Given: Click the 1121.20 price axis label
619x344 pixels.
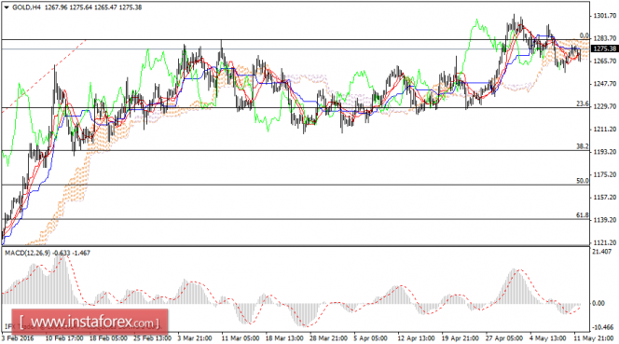Looking at the screenshot, I should [x=605, y=242].
